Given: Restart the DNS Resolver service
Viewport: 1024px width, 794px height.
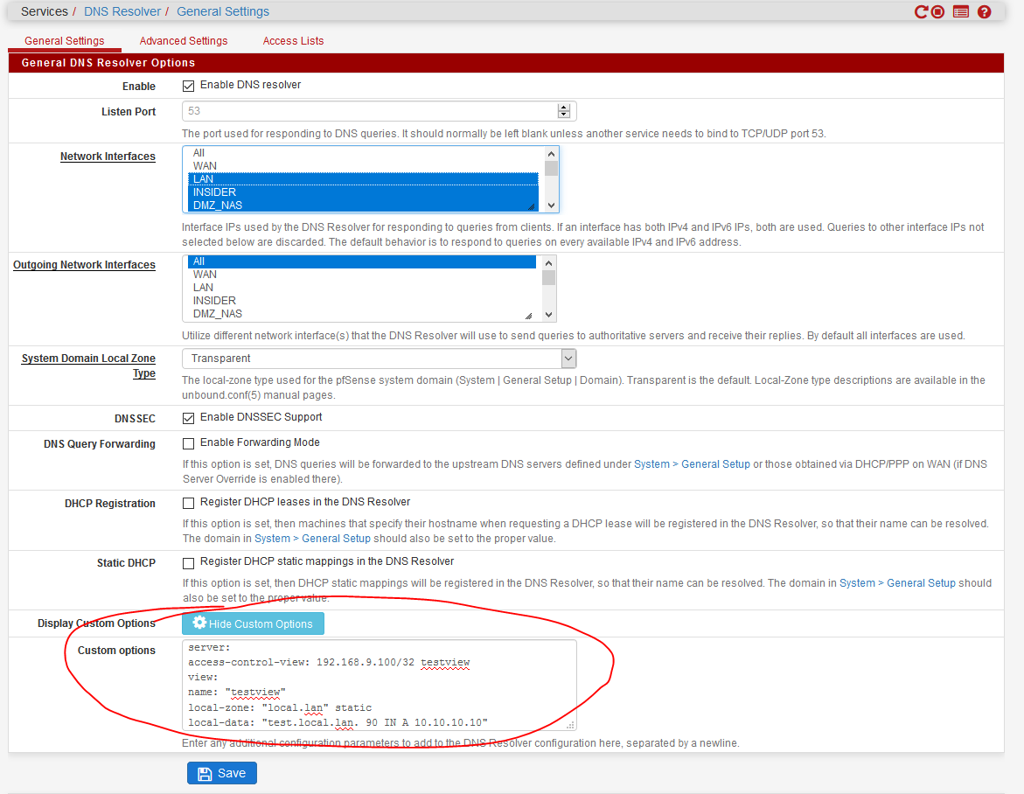Looking at the screenshot, I should 922,11.
